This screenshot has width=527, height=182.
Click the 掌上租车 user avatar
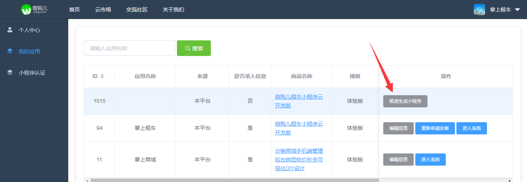[479, 10]
